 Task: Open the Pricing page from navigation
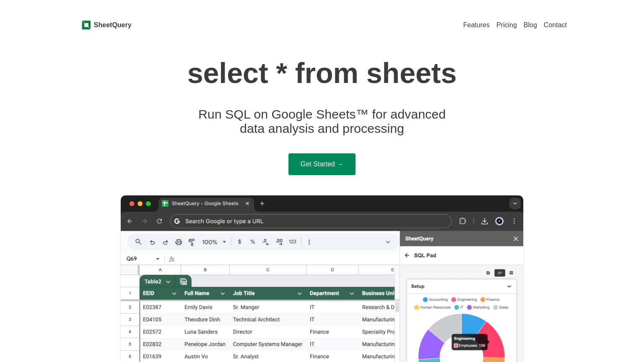[506, 25]
